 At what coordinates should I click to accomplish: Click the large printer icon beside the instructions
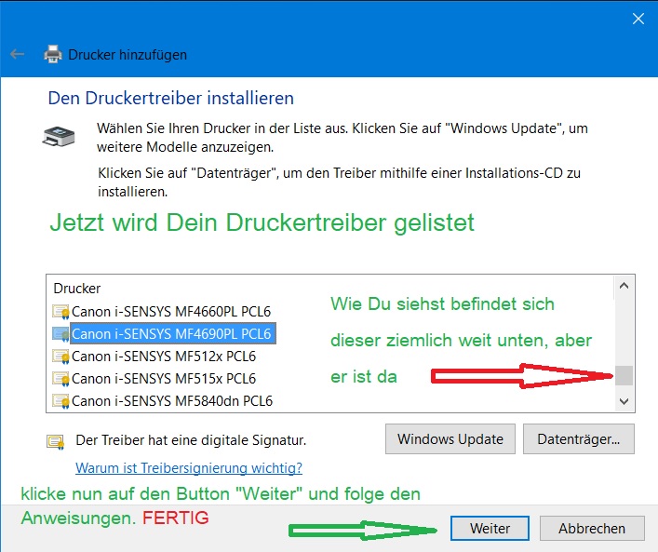[x=59, y=137]
